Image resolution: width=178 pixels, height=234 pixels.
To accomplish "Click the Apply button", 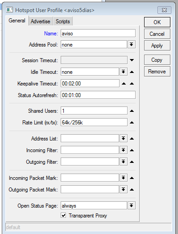I will coord(157,46).
